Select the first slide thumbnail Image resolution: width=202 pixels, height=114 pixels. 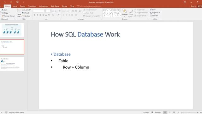point(12,30)
